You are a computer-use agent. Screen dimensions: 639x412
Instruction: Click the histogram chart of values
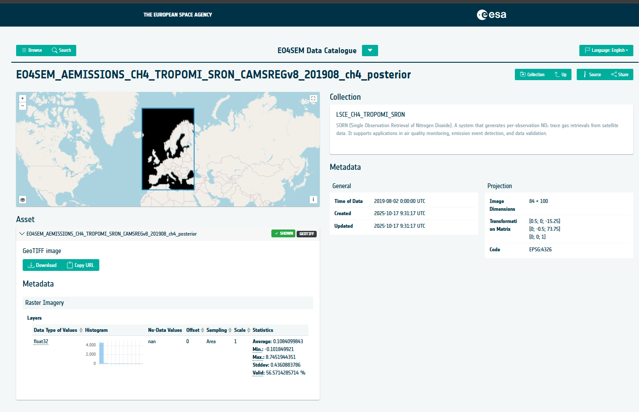[121, 353]
